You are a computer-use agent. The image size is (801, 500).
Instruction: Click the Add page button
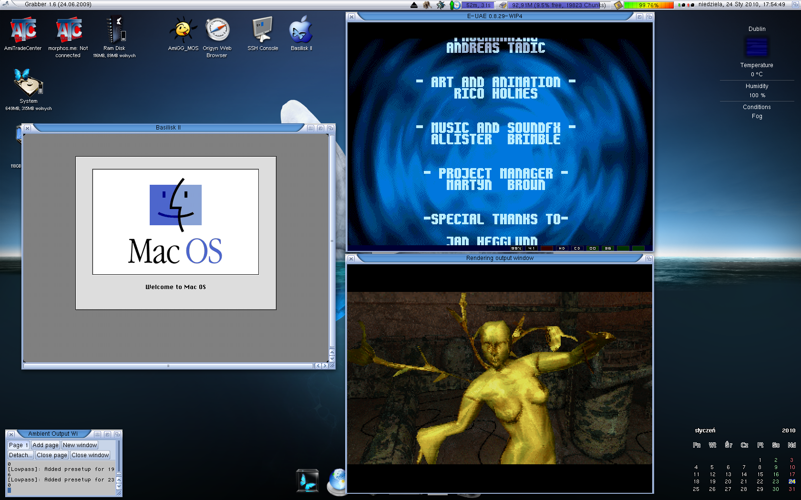click(46, 445)
